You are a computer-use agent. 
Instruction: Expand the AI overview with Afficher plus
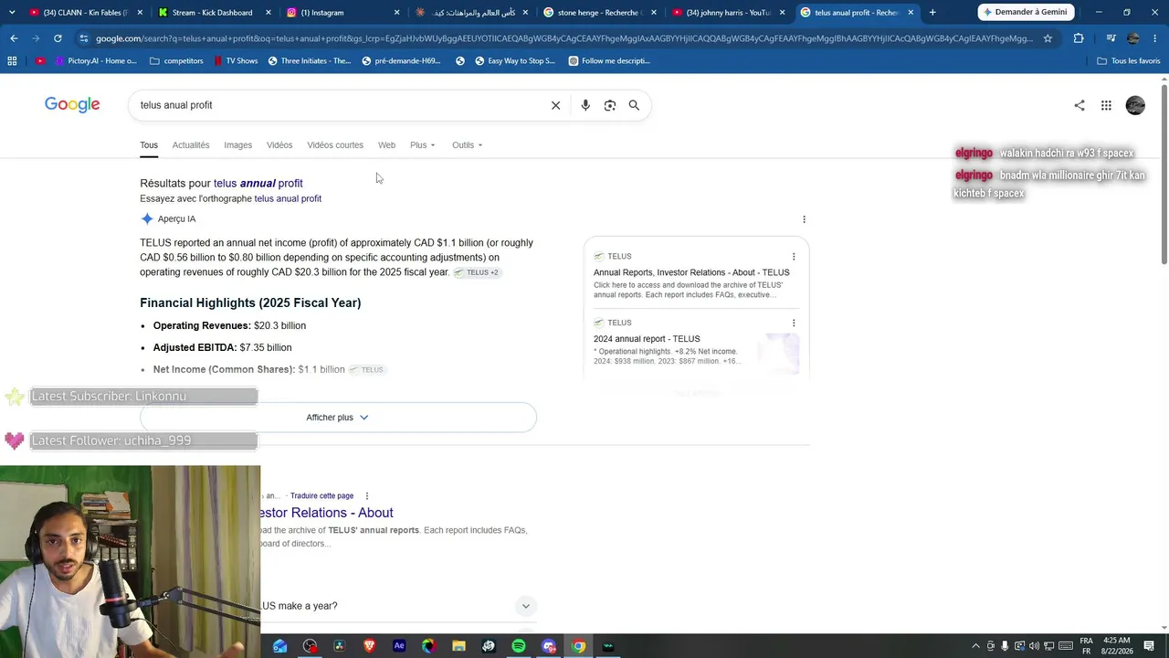338,418
